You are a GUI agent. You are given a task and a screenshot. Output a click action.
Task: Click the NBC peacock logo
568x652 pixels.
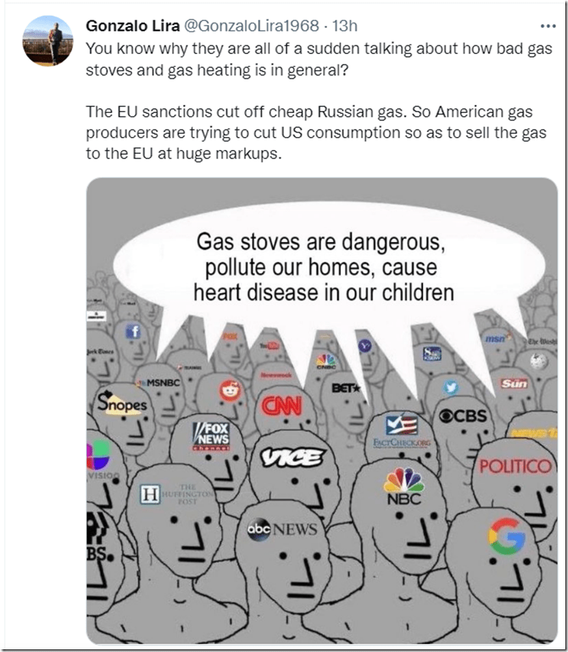pos(404,486)
